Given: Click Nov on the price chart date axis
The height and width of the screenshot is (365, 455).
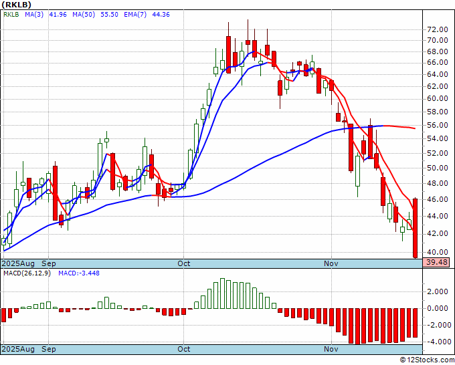Looking at the screenshot, I should 331,264.
